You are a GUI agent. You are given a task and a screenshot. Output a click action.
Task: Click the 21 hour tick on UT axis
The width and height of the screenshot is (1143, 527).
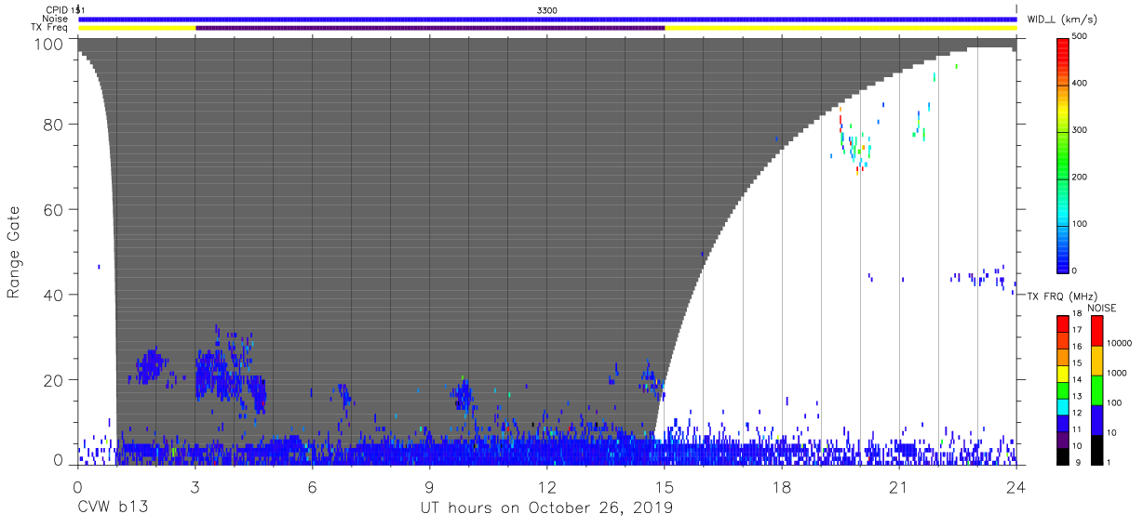[x=899, y=487]
